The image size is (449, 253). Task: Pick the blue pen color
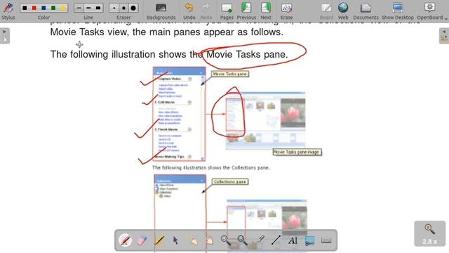coord(43,8)
